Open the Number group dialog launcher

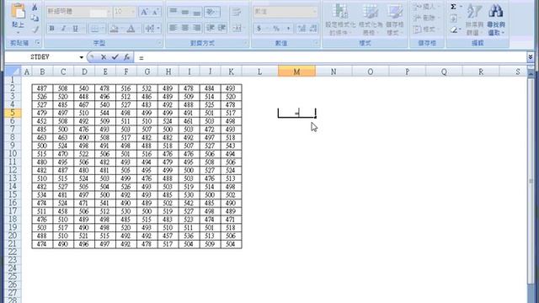click(x=315, y=43)
